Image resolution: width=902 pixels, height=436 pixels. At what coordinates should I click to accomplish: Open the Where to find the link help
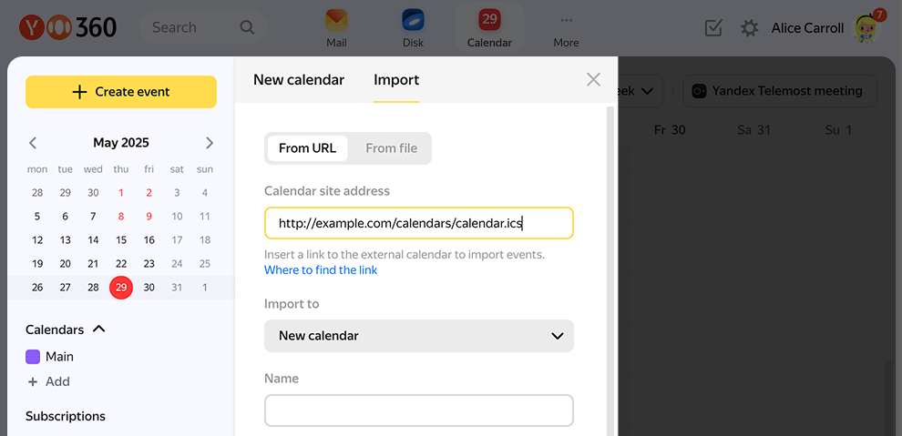pyautogui.click(x=321, y=270)
